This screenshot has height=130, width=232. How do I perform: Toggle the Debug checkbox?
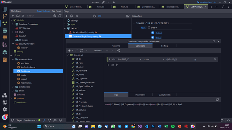coord(153,38)
